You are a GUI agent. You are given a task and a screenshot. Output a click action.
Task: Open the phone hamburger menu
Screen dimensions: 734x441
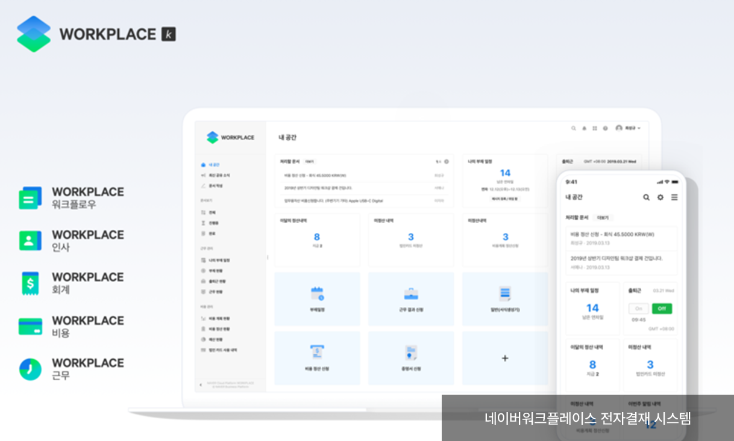[x=674, y=197]
